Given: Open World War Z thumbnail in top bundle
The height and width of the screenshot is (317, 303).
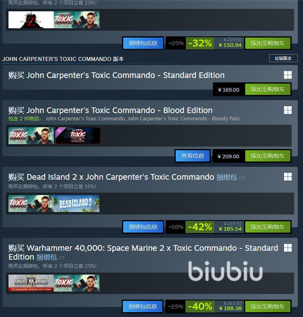Looking at the screenshot, I should click(x=31, y=20).
